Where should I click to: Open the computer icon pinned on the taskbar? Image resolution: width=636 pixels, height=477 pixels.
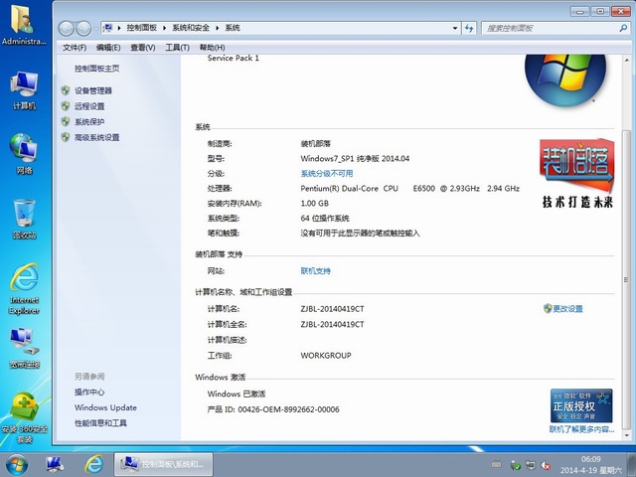pyautogui.click(x=55, y=464)
